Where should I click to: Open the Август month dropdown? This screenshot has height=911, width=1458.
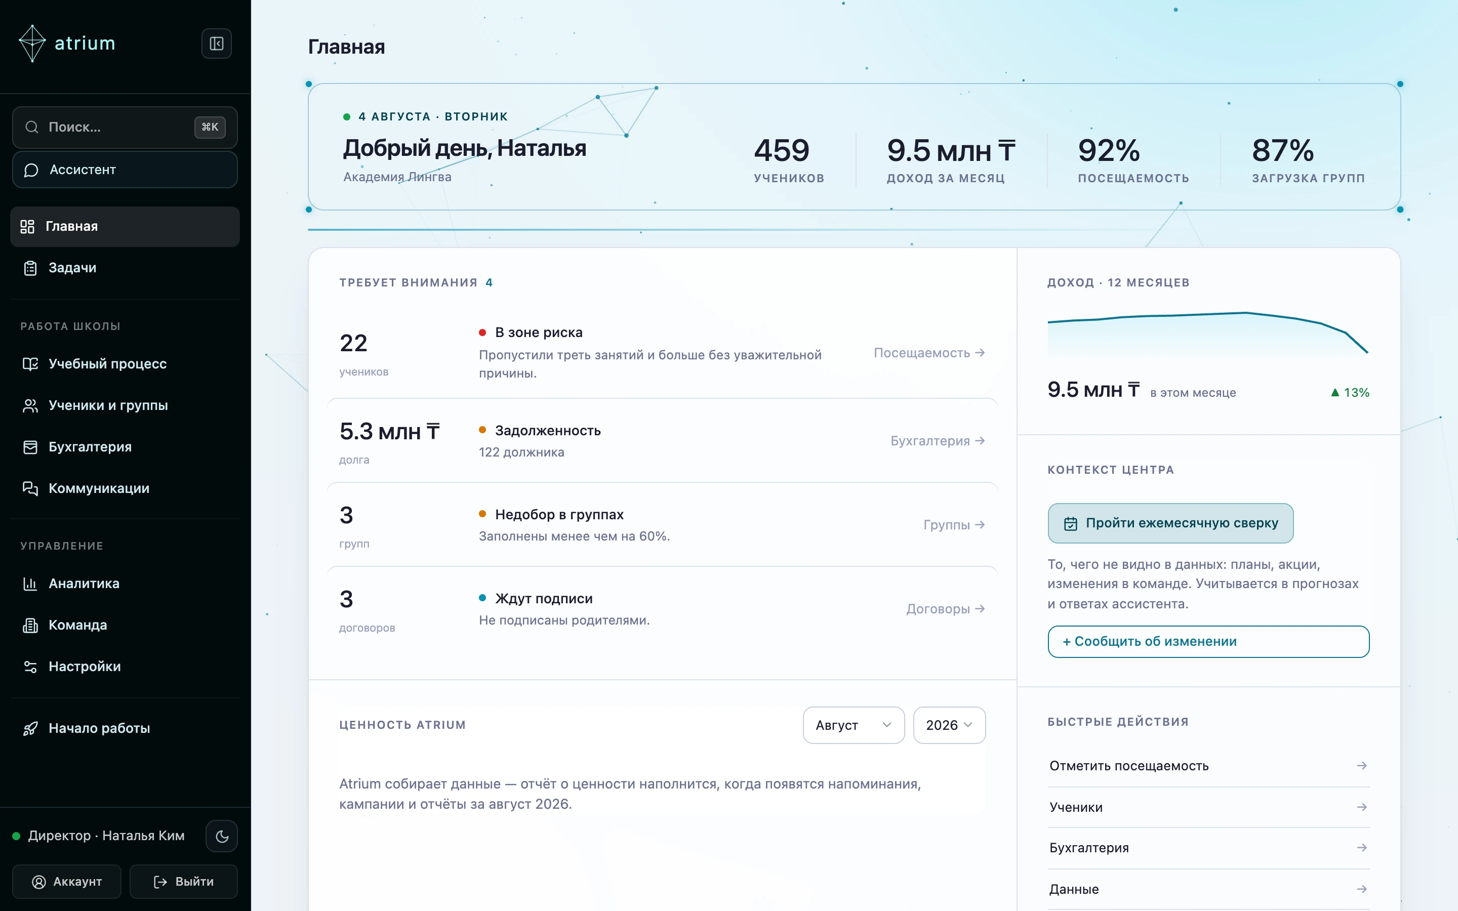(854, 725)
